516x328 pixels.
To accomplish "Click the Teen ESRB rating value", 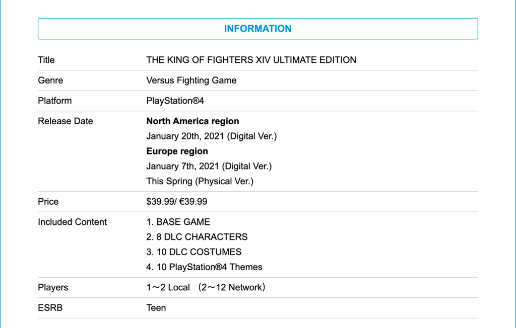I will [x=156, y=308].
